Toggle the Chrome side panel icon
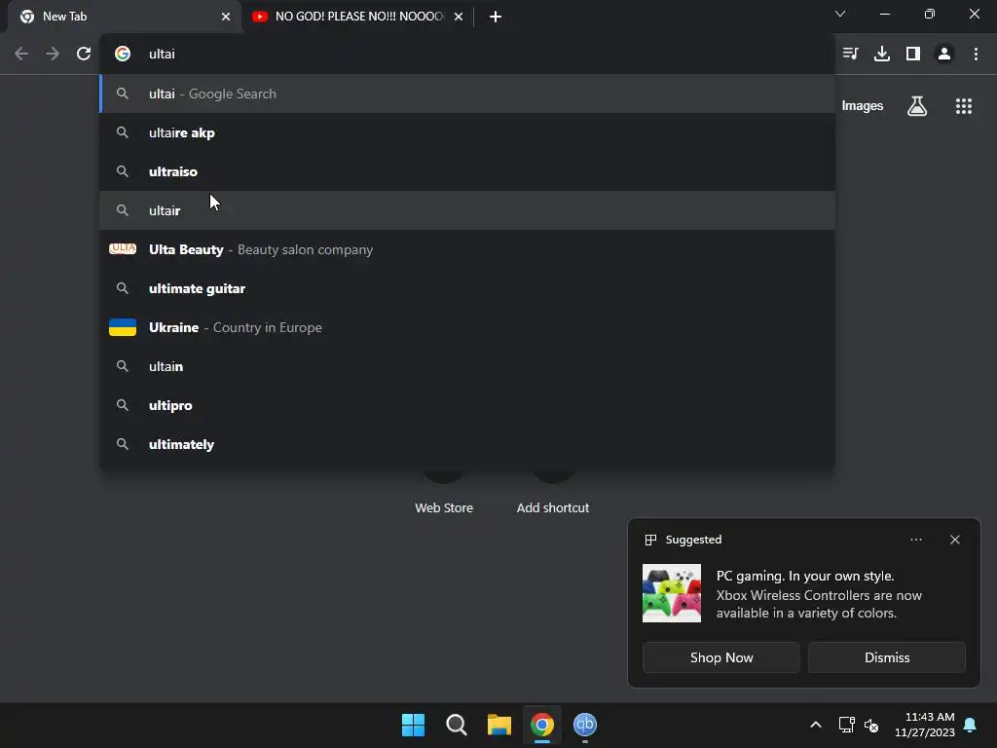 coord(913,55)
